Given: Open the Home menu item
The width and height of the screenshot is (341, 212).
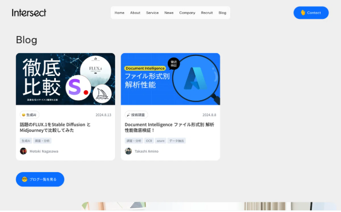Looking at the screenshot, I should [x=120, y=13].
